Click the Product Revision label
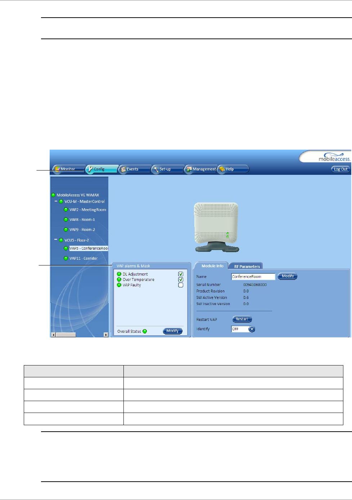Image resolution: width=352 pixels, height=500 pixels. point(210,291)
